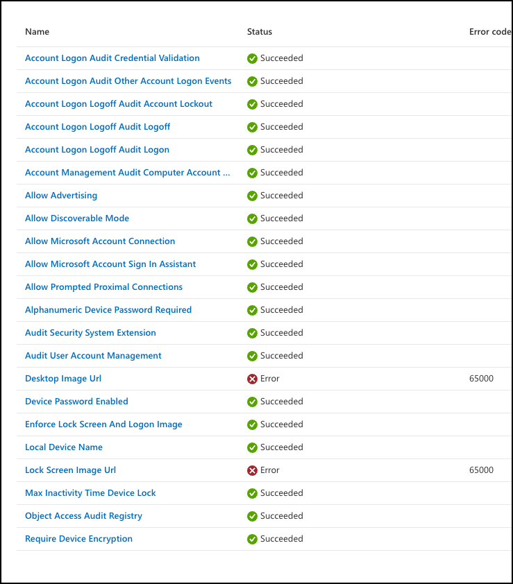Open Account Logon Audit Credential Validation setting
Viewport: 513px width, 584px height.
[x=112, y=58]
